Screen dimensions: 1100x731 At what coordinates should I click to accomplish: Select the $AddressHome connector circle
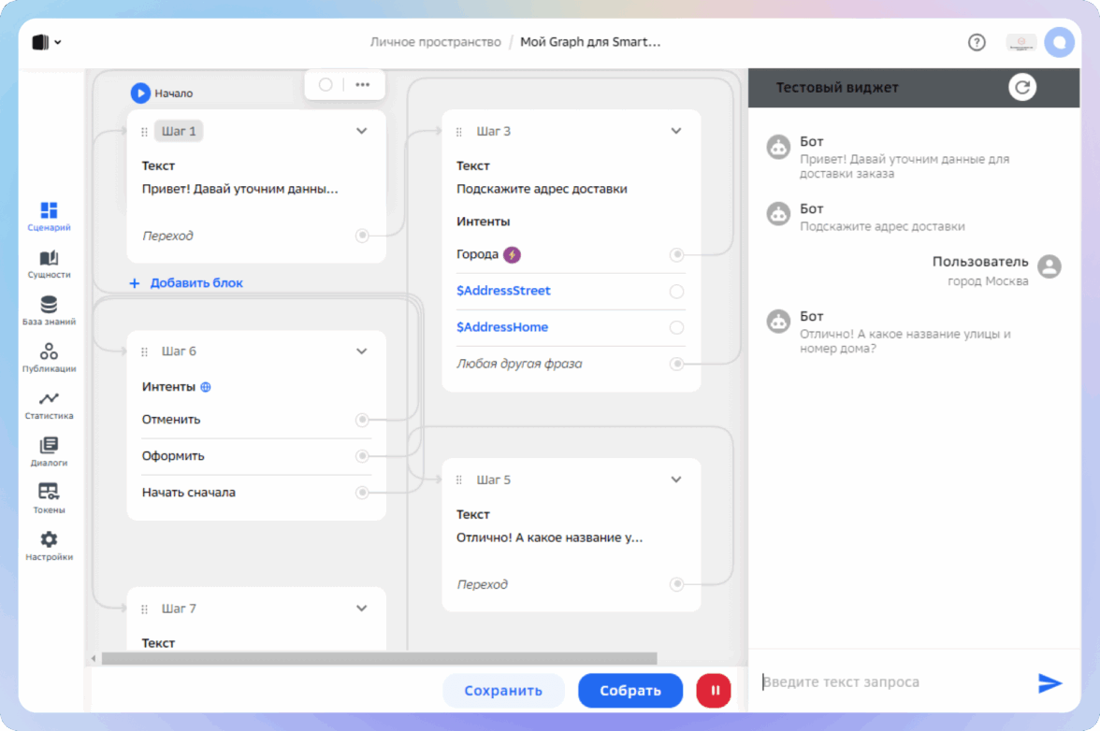point(676,327)
